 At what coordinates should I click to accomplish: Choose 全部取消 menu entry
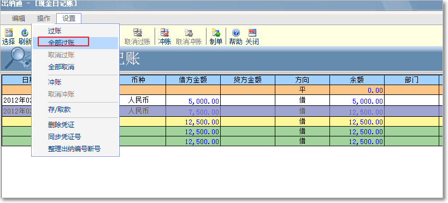tap(75, 67)
